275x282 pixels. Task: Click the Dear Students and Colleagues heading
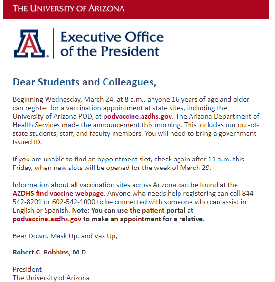click(85, 82)
